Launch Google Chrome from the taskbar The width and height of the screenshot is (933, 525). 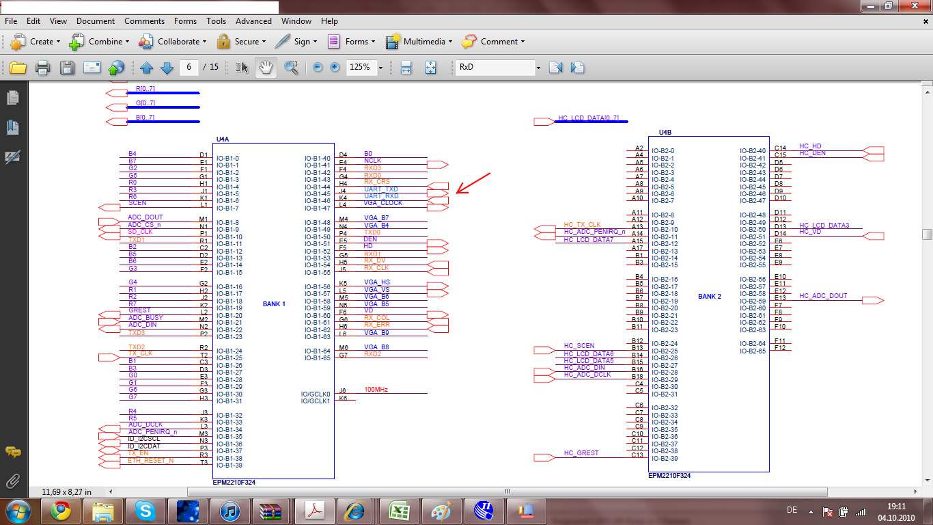coord(61,511)
